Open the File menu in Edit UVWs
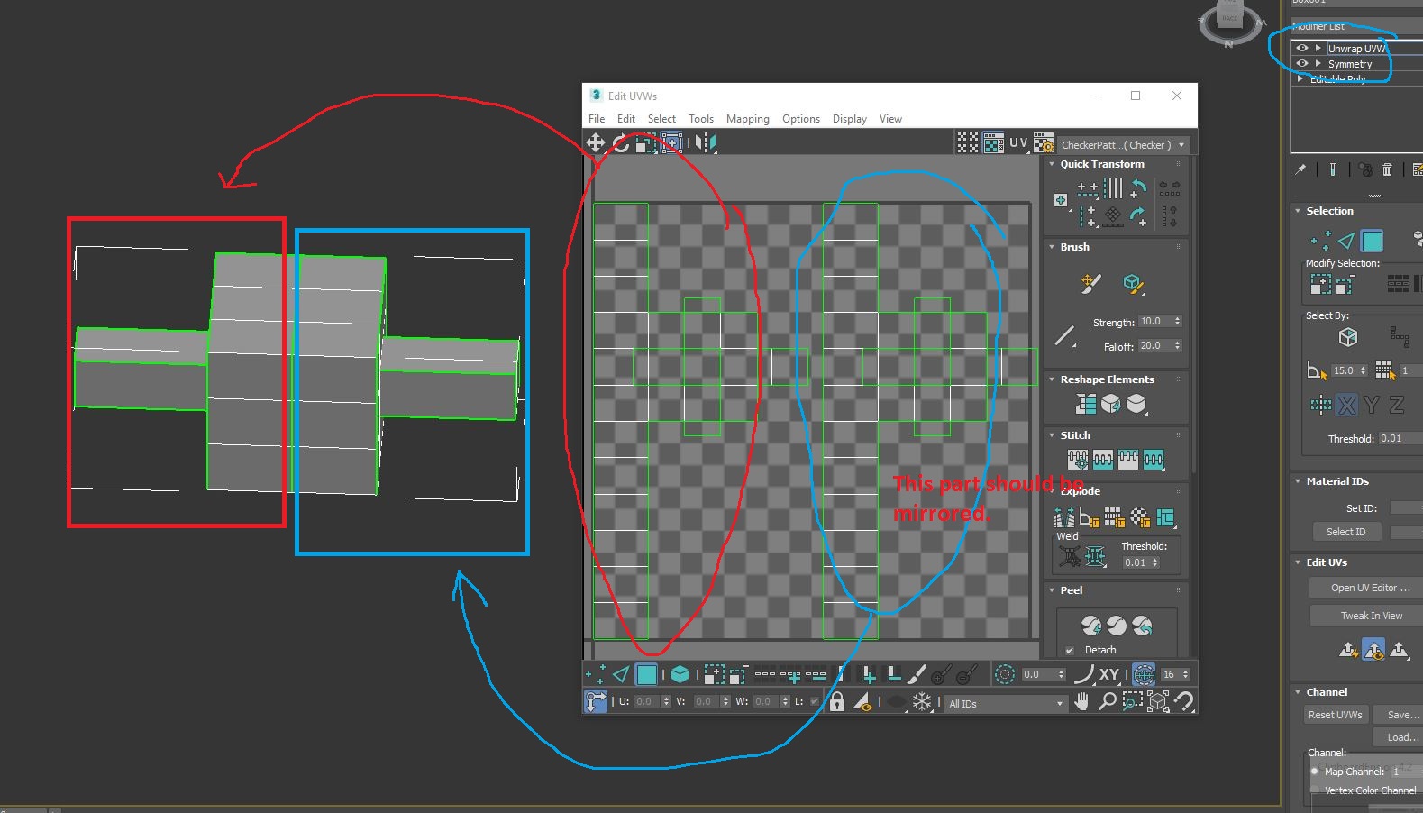 click(x=597, y=119)
